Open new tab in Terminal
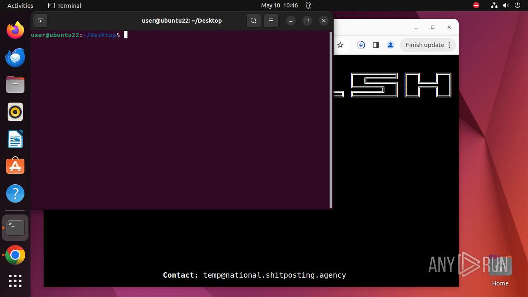The image size is (528, 297). (40, 21)
